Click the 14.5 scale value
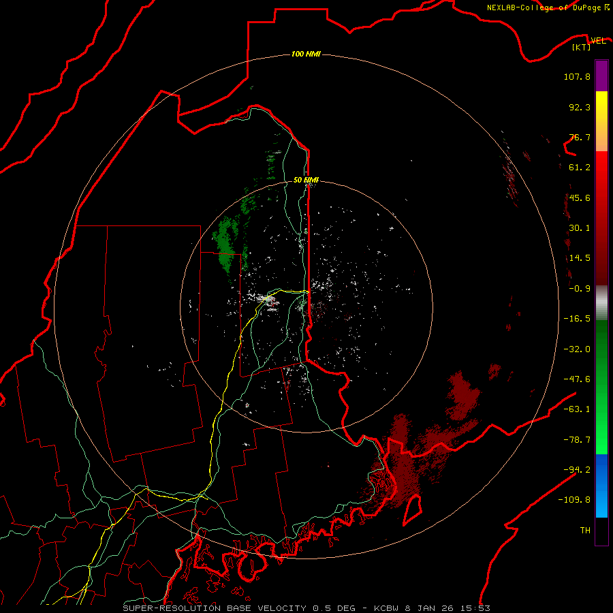Viewport: 613px width, 613px height. pos(580,258)
